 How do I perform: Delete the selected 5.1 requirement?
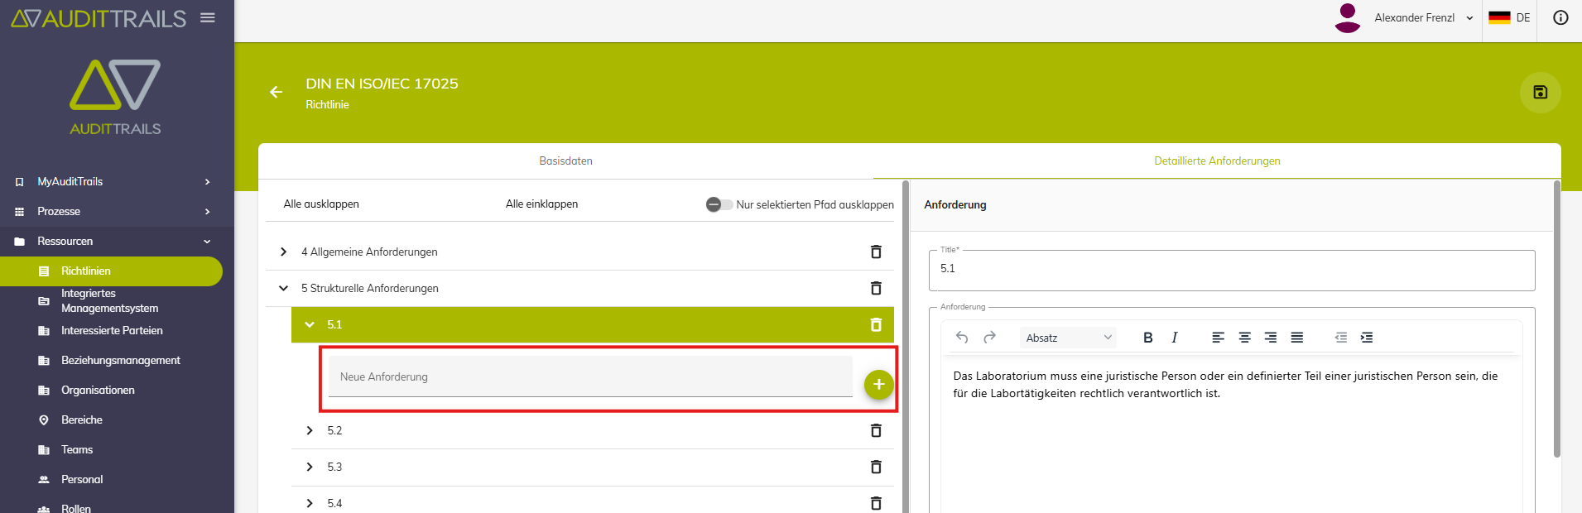[x=876, y=324]
